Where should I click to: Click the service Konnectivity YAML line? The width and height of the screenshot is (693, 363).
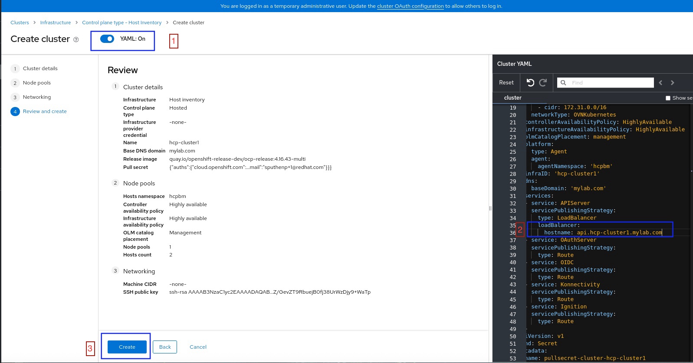565,285
